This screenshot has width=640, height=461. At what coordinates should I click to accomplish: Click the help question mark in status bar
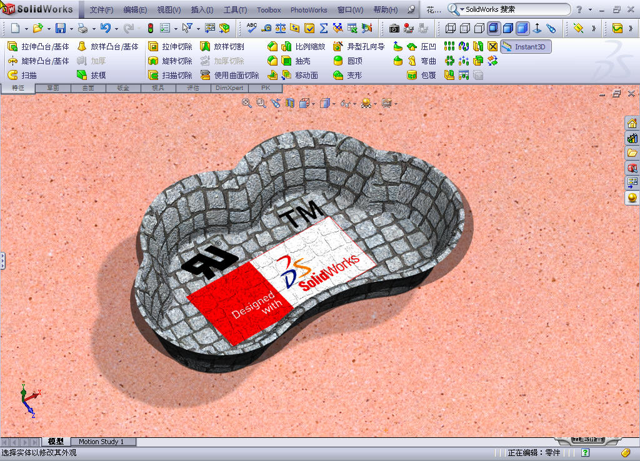pyautogui.click(x=585, y=452)
